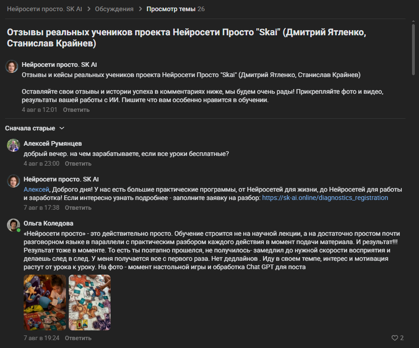Reply to Ольга Коледова's review
Screen dimensions: 419x348
click(x=78, y=338)
